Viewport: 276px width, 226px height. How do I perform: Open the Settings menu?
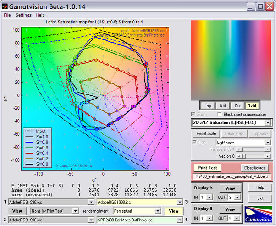point(23,15)
